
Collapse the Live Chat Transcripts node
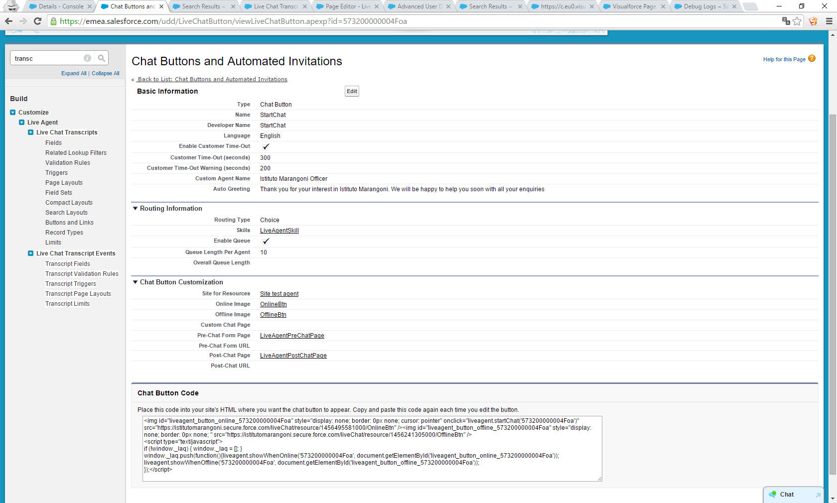[31, 132]
